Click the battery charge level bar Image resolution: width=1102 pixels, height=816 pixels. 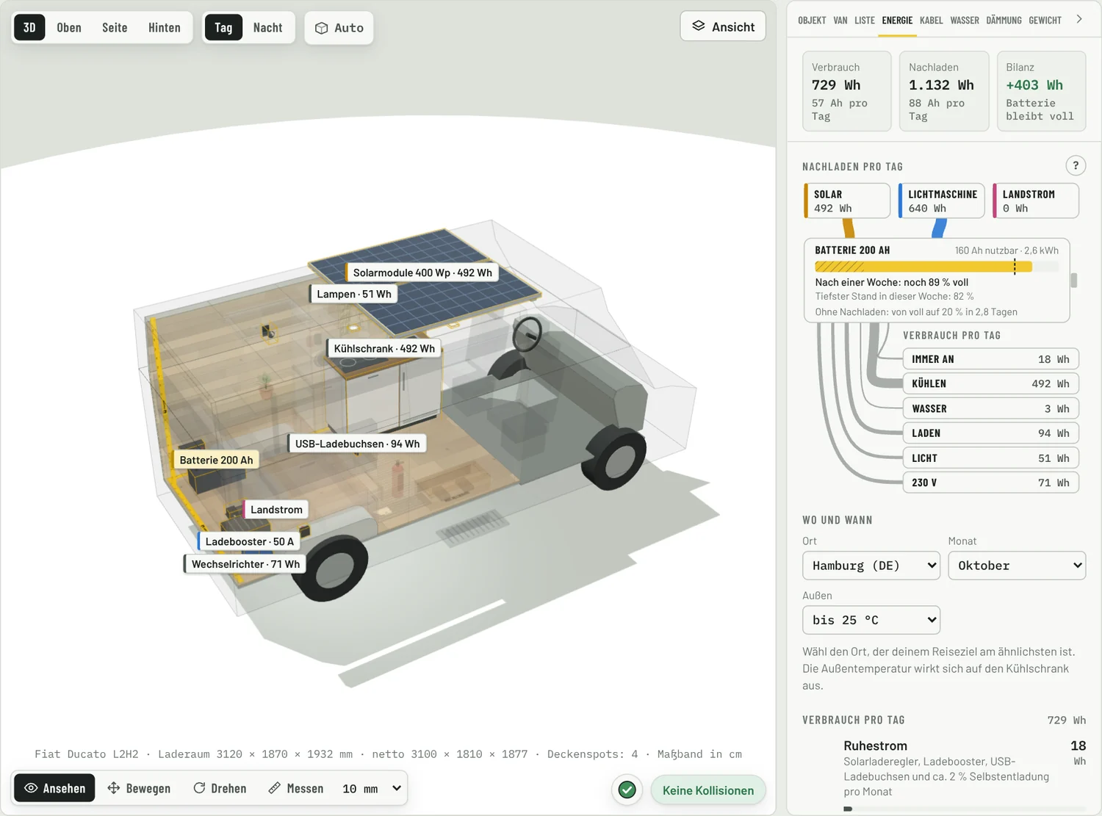[x=937, y=267]
